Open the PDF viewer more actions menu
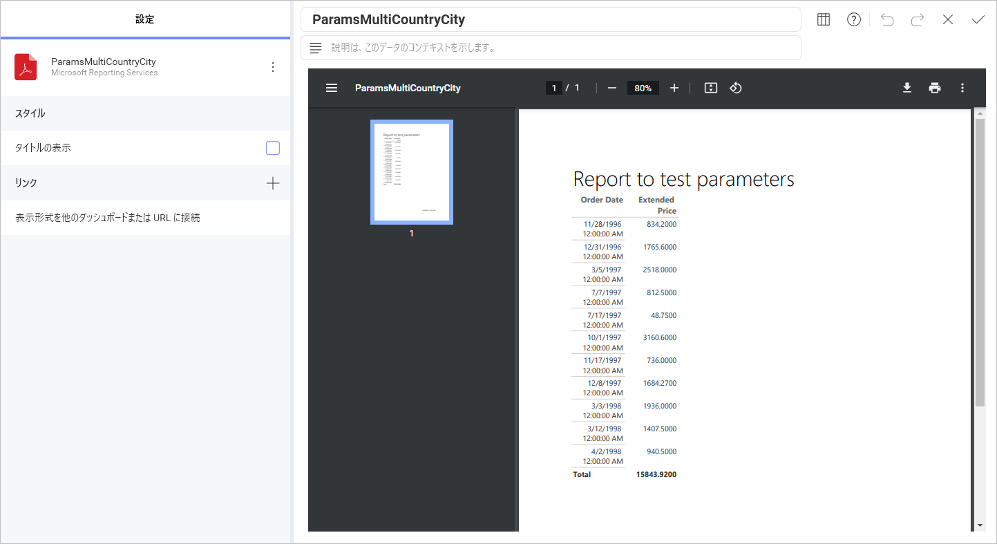Viewport: 997px width, 544px height. click(x=962, y=88)
